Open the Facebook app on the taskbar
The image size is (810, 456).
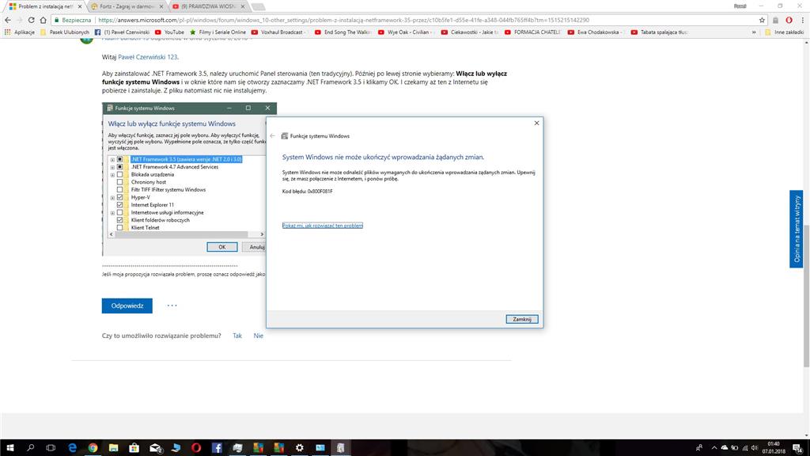(x=217, y=448)
